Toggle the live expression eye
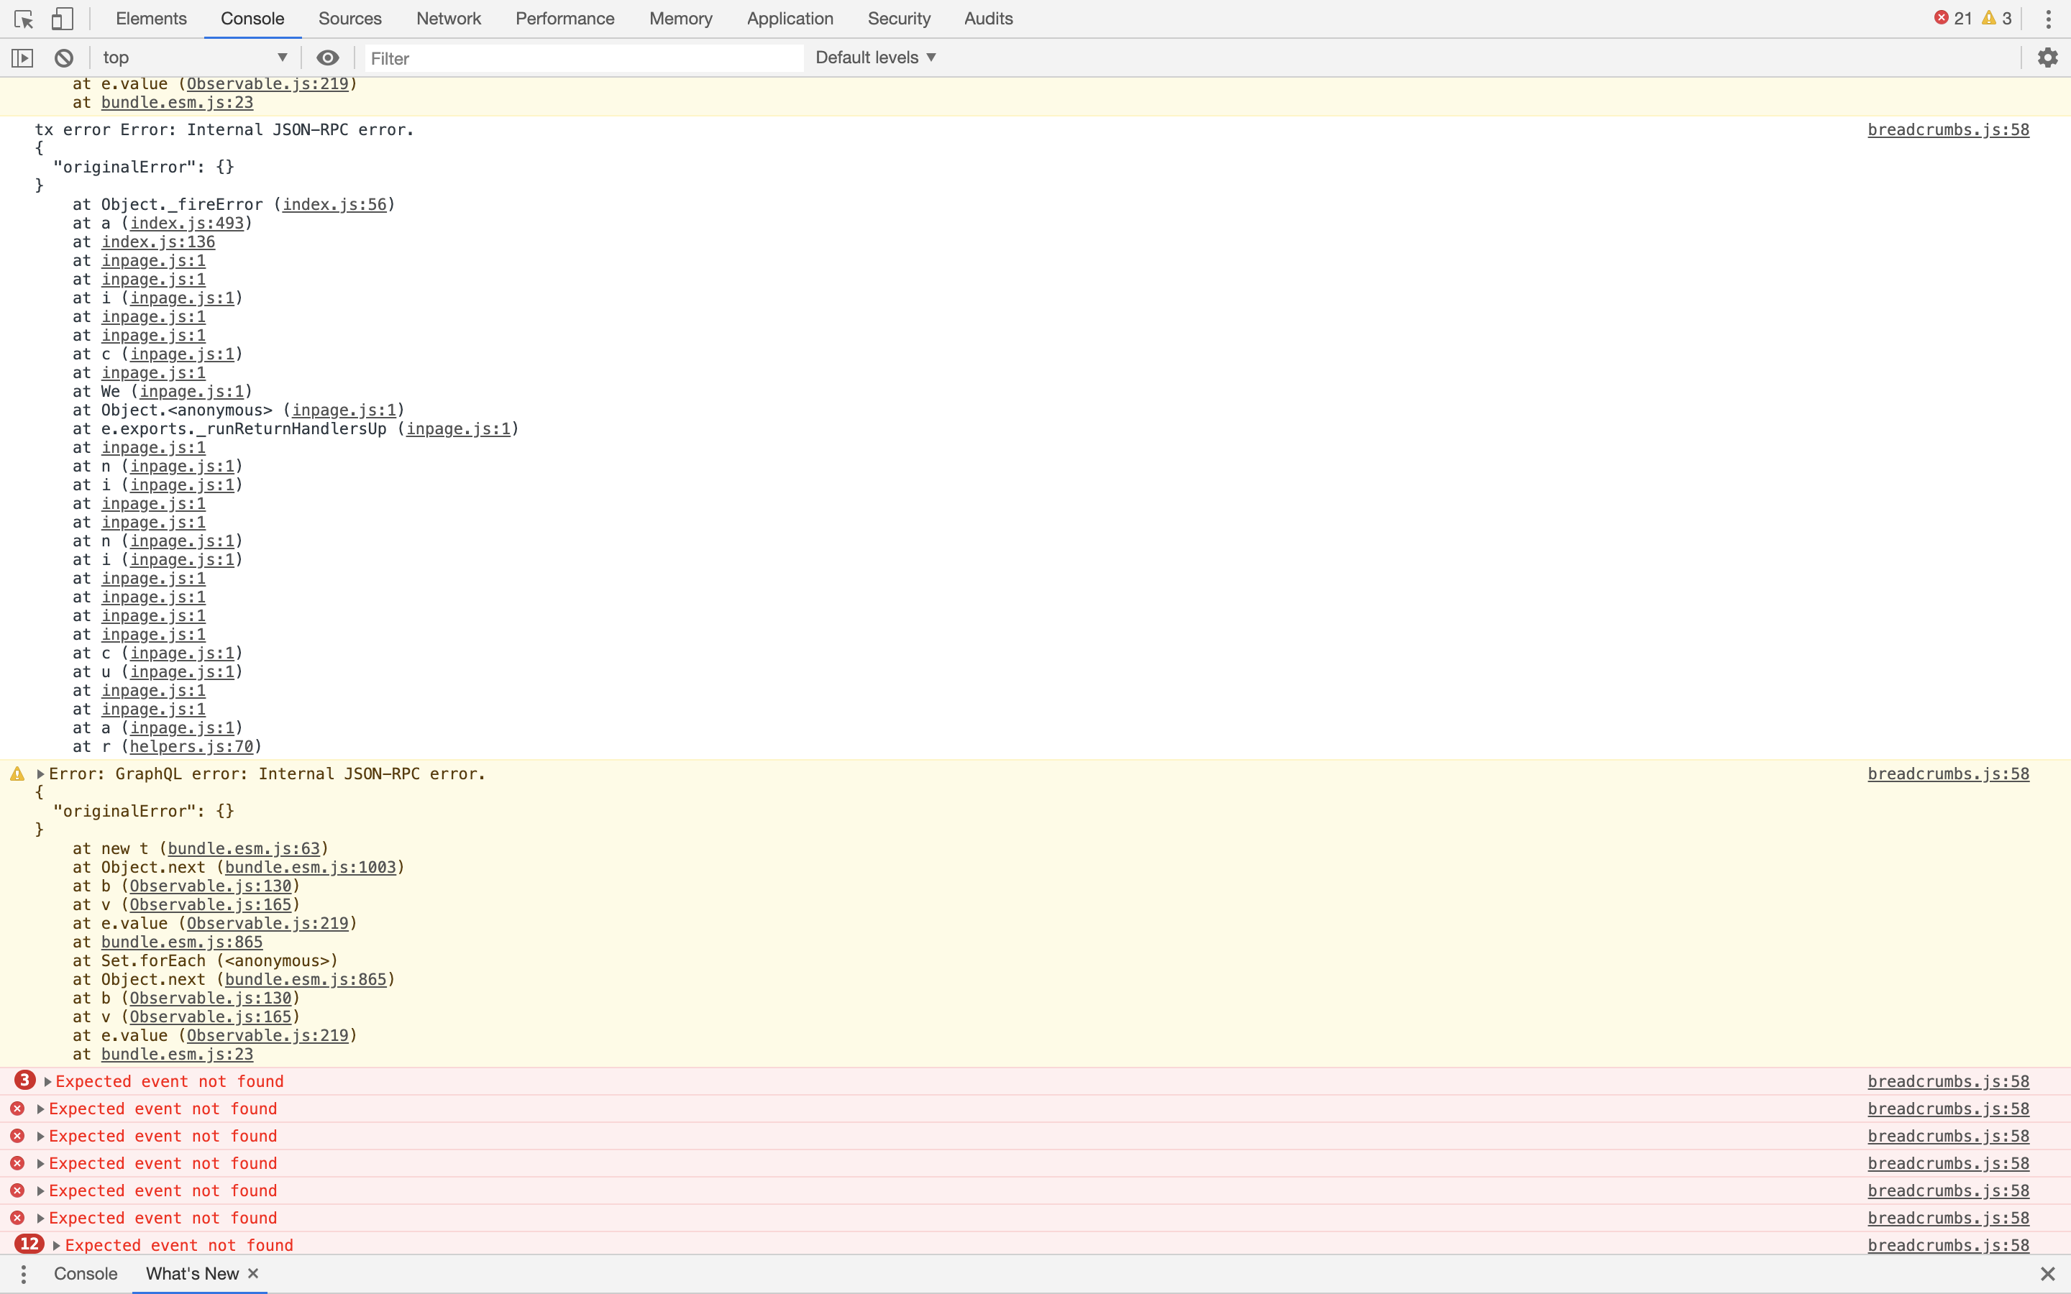 pos(328,58)
